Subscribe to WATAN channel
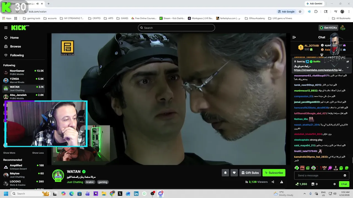The image size is (353, 198). (x=274, y=173)
